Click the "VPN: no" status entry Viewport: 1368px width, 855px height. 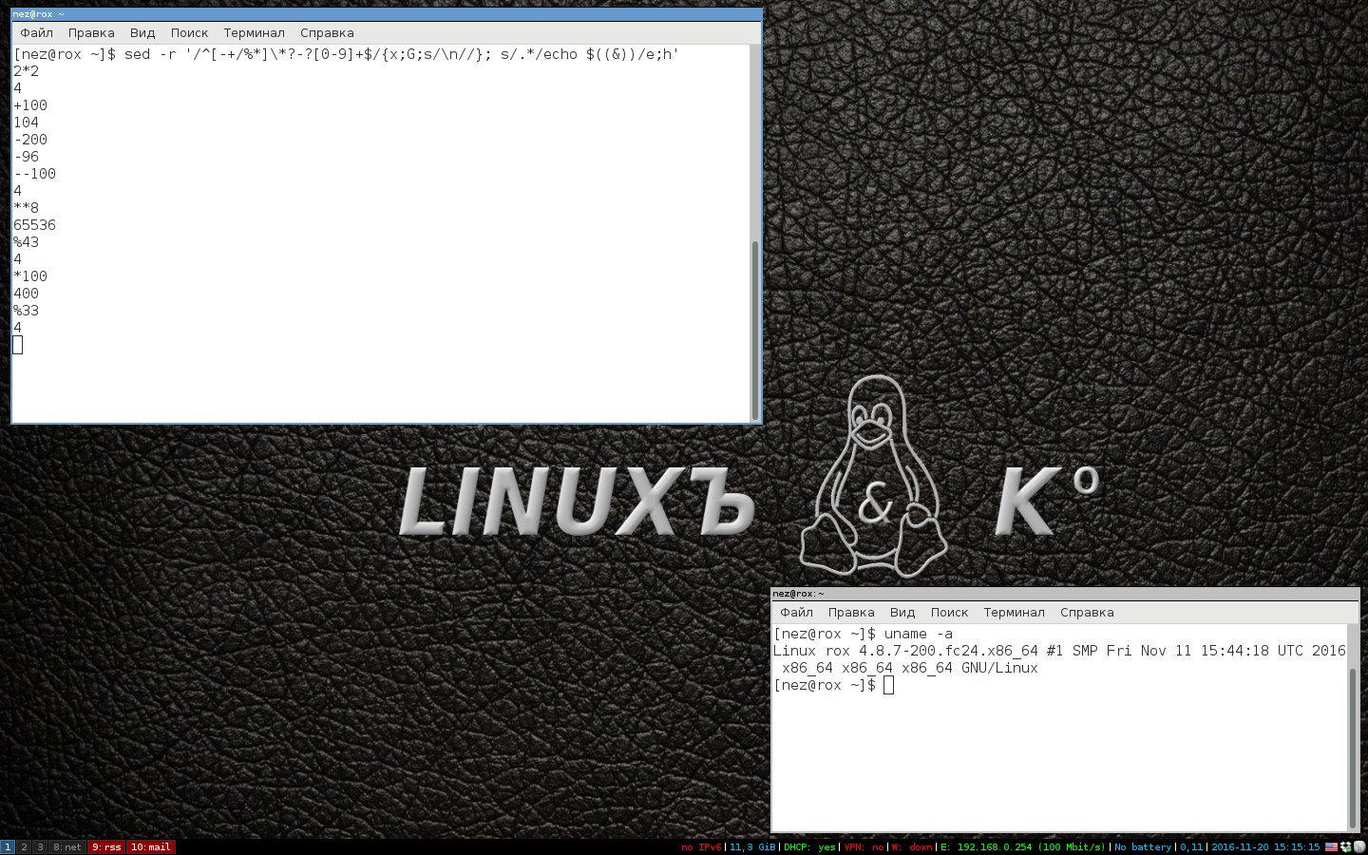pyautogui.click(x=864, y=847)
